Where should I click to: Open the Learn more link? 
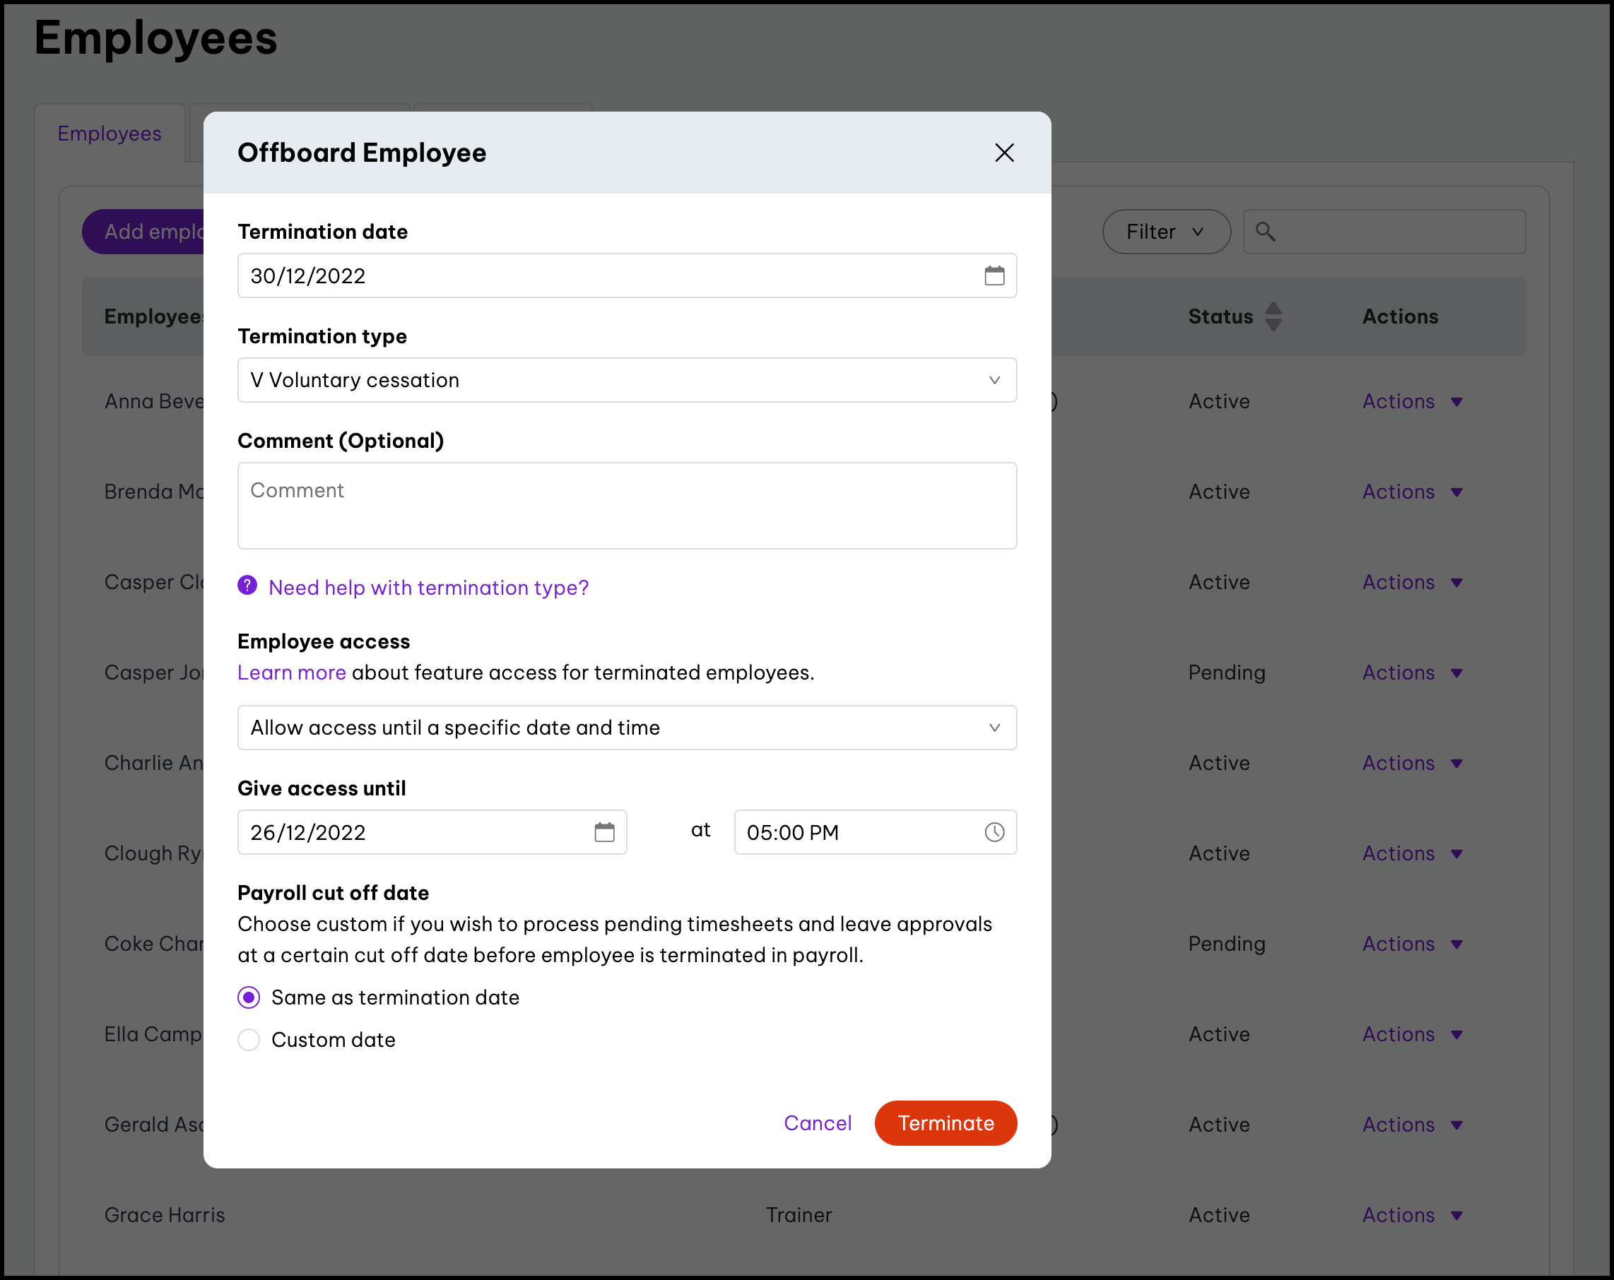coord(291,672)
